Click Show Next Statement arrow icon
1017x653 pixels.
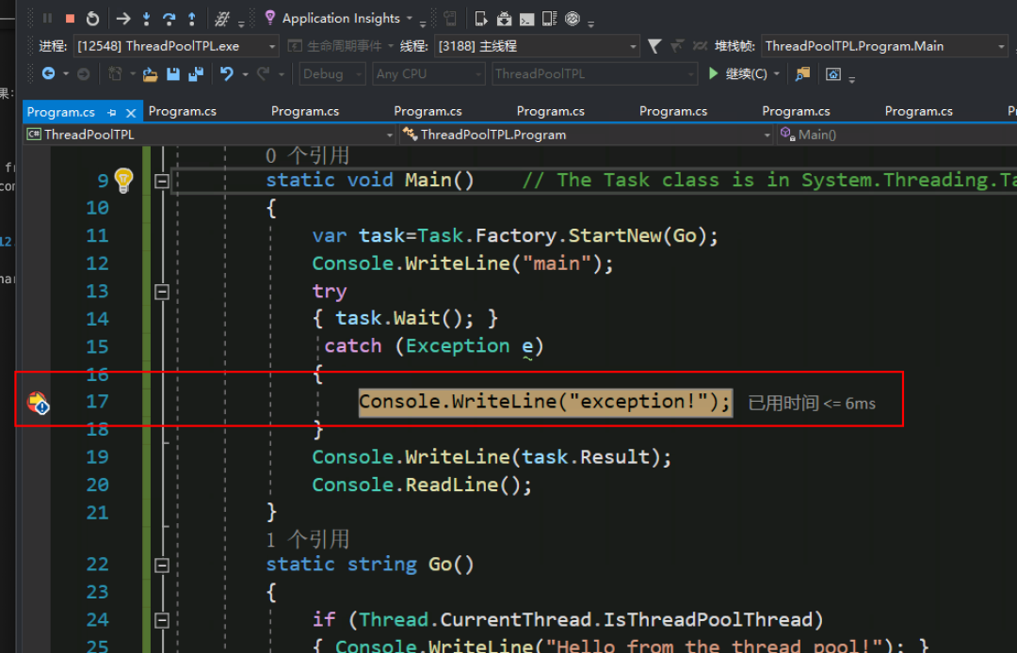tap(123, 18)
